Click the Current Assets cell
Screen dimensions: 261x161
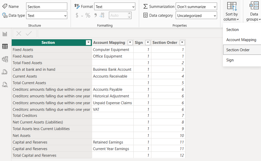52,76
